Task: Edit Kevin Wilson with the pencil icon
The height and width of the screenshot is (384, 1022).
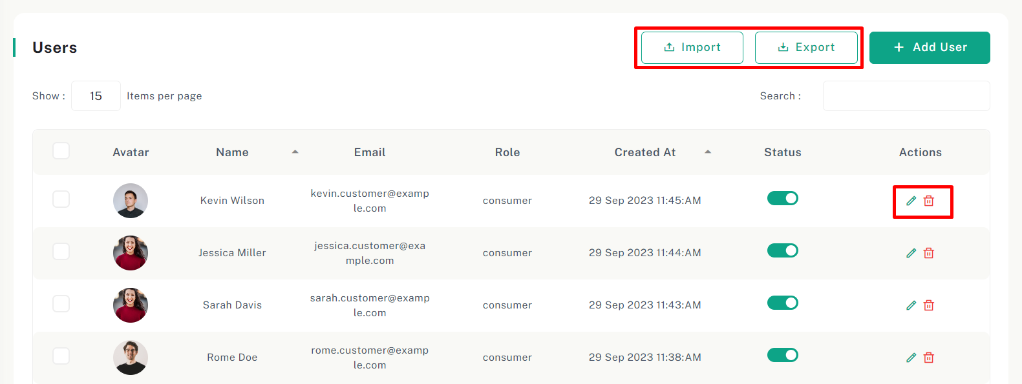Action: tap(911, 201)
